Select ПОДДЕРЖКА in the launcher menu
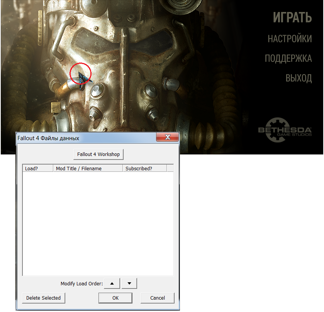This screenshot has width=324, height=312. (x=288, y=58)
